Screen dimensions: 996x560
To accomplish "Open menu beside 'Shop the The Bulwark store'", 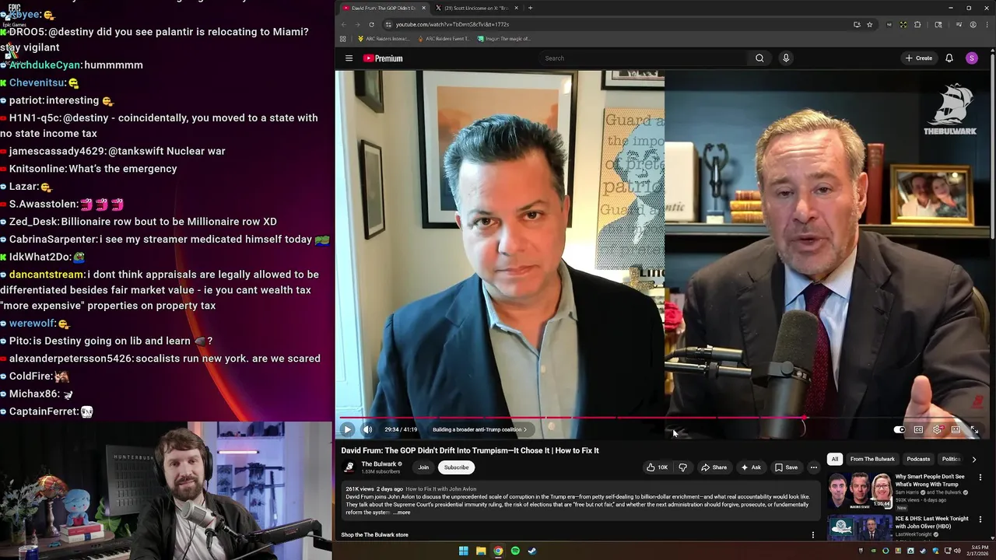I will (x=813, y=535).
